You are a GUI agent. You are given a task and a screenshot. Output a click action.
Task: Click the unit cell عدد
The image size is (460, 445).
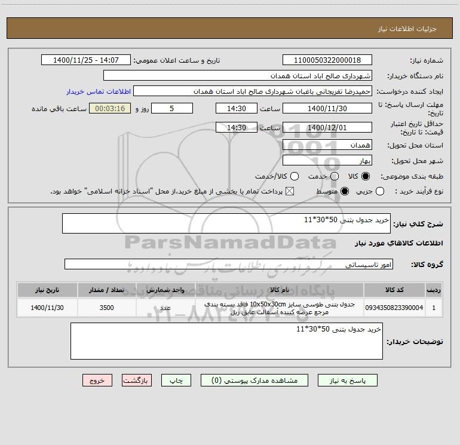click(165, 308)
